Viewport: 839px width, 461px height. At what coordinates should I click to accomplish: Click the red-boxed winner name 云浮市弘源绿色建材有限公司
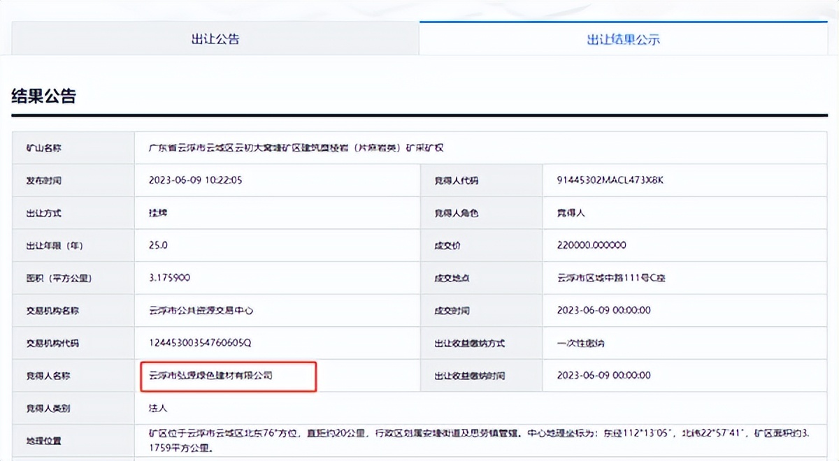click(x=227, y=376)
